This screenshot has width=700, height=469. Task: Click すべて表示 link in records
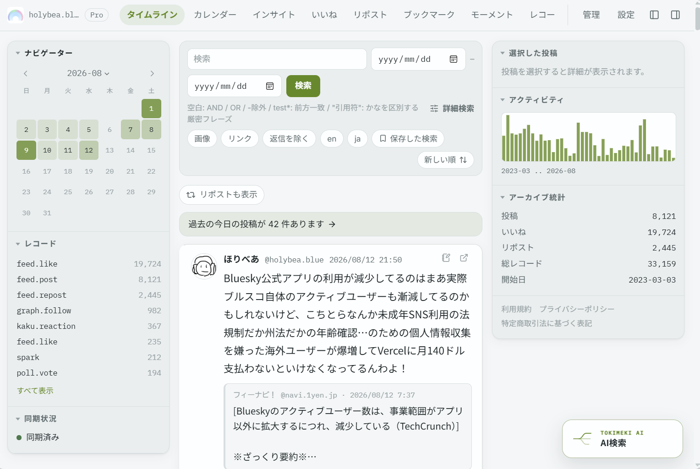tap(35, 391)
